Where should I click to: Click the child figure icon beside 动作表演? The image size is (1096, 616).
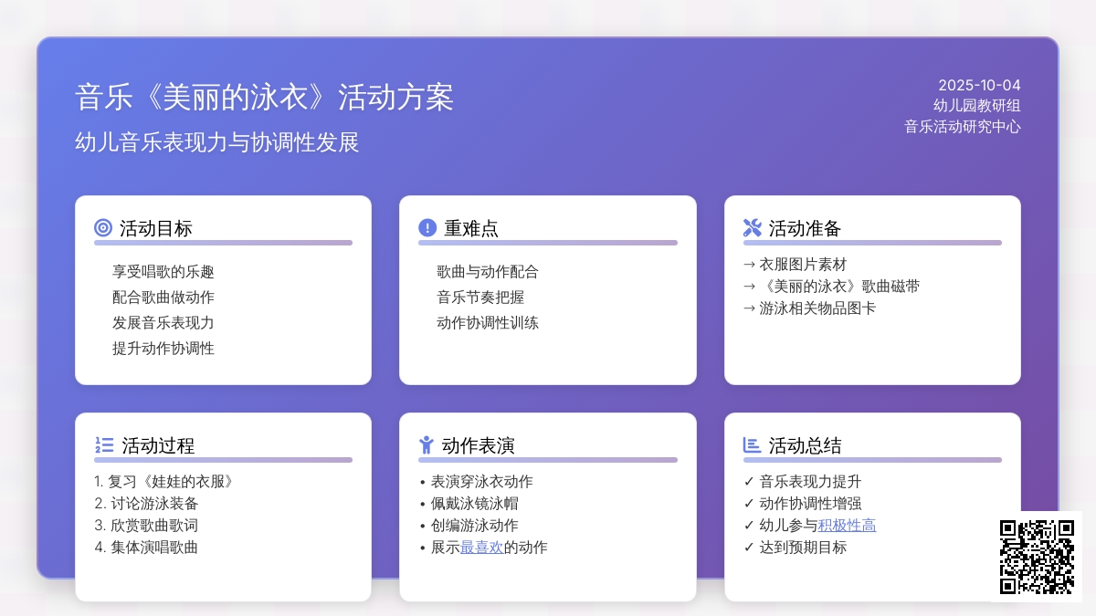pos(427,445)
